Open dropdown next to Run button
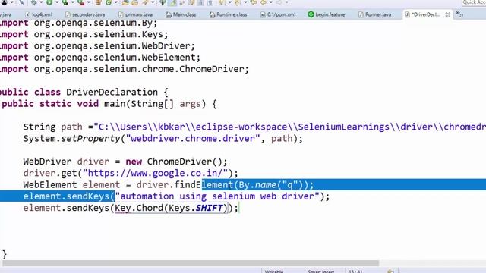This screenshot has height=273, width=486. tap(57, 2)
